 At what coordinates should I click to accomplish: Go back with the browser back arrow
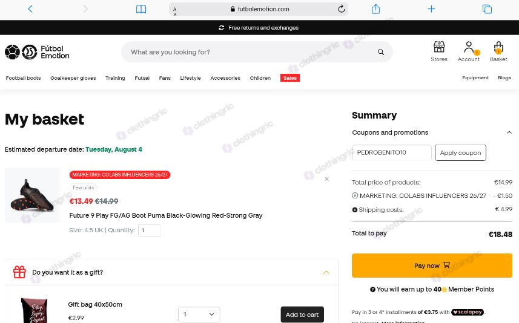point(30,9)
